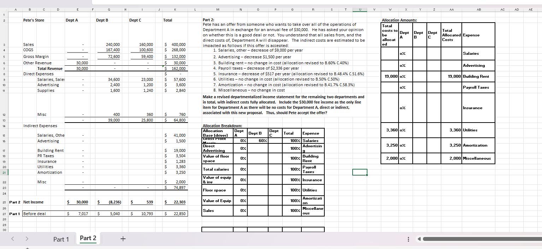Click the horizontal scrollbar at the bottom right
The image size is (542, 249).
(x=482, y=239)
